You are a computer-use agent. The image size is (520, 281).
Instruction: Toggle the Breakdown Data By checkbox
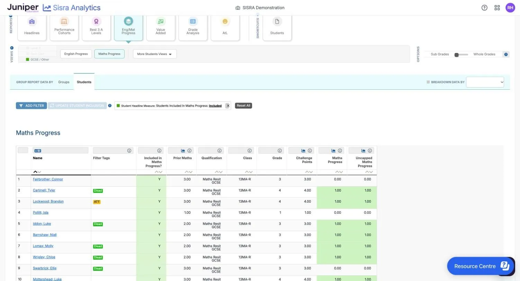428,82
